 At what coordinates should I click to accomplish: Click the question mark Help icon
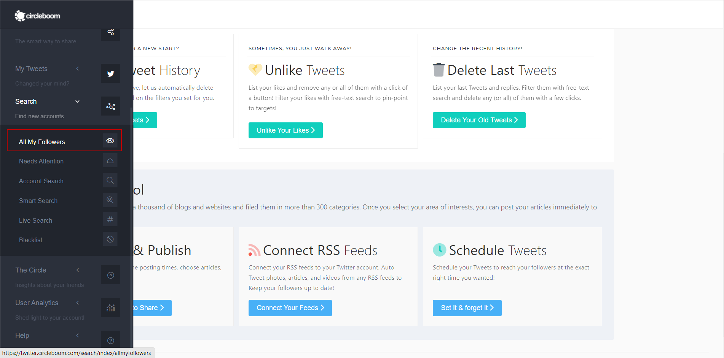coord(110,340)
